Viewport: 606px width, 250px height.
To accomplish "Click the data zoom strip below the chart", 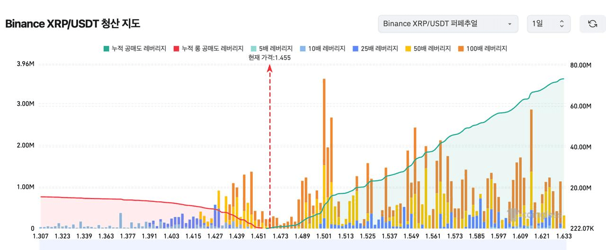I will 303,245.
